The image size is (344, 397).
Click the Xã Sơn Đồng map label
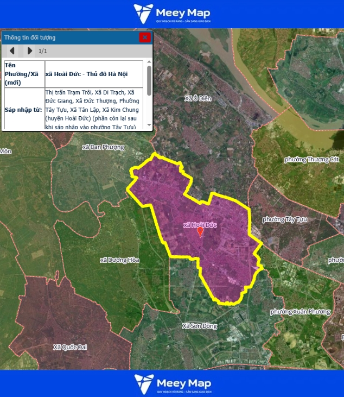pyautogui.click(x=200, y=326)
